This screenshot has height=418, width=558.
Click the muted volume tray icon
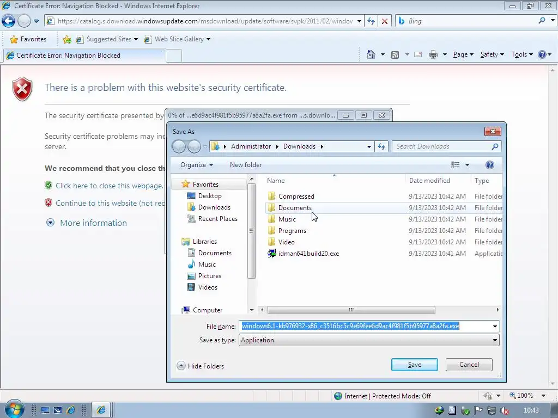(504, 410)
